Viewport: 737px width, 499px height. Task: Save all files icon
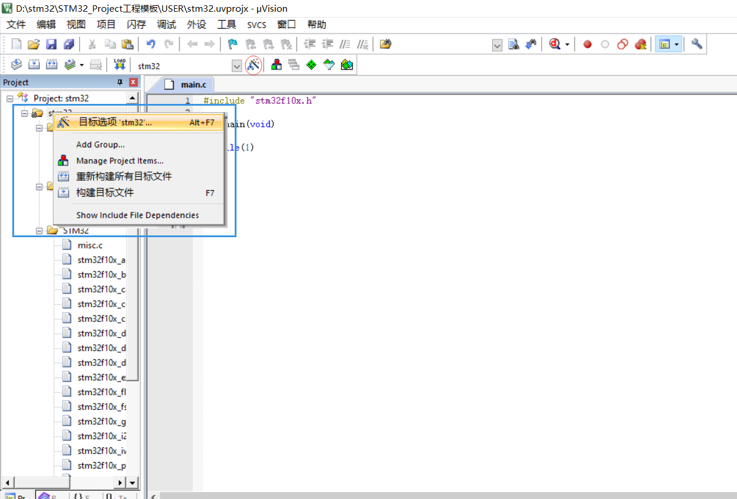click(69, 44)
